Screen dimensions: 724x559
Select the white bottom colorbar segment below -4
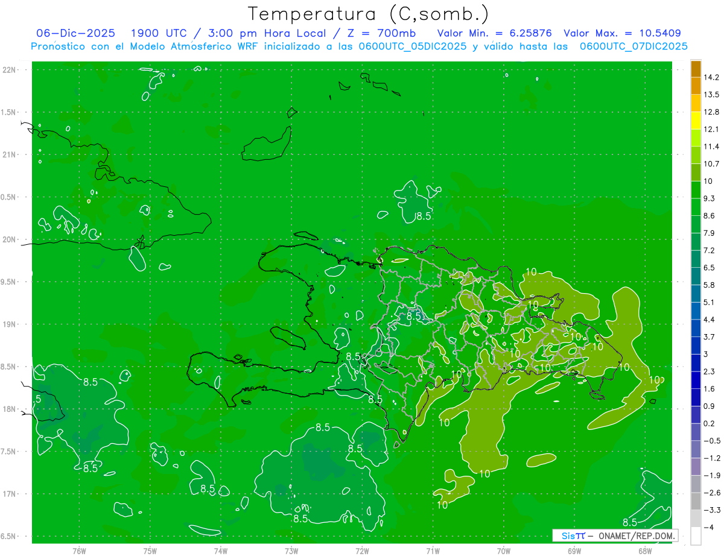(696, 535)
